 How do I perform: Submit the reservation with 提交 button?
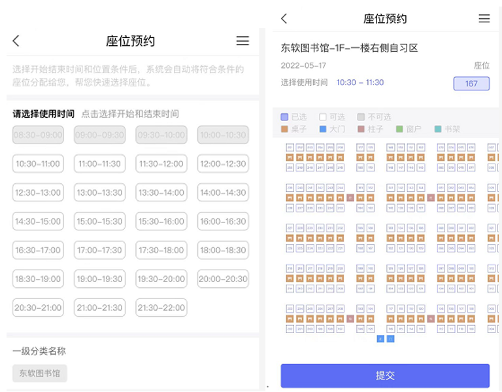(385, 376)
